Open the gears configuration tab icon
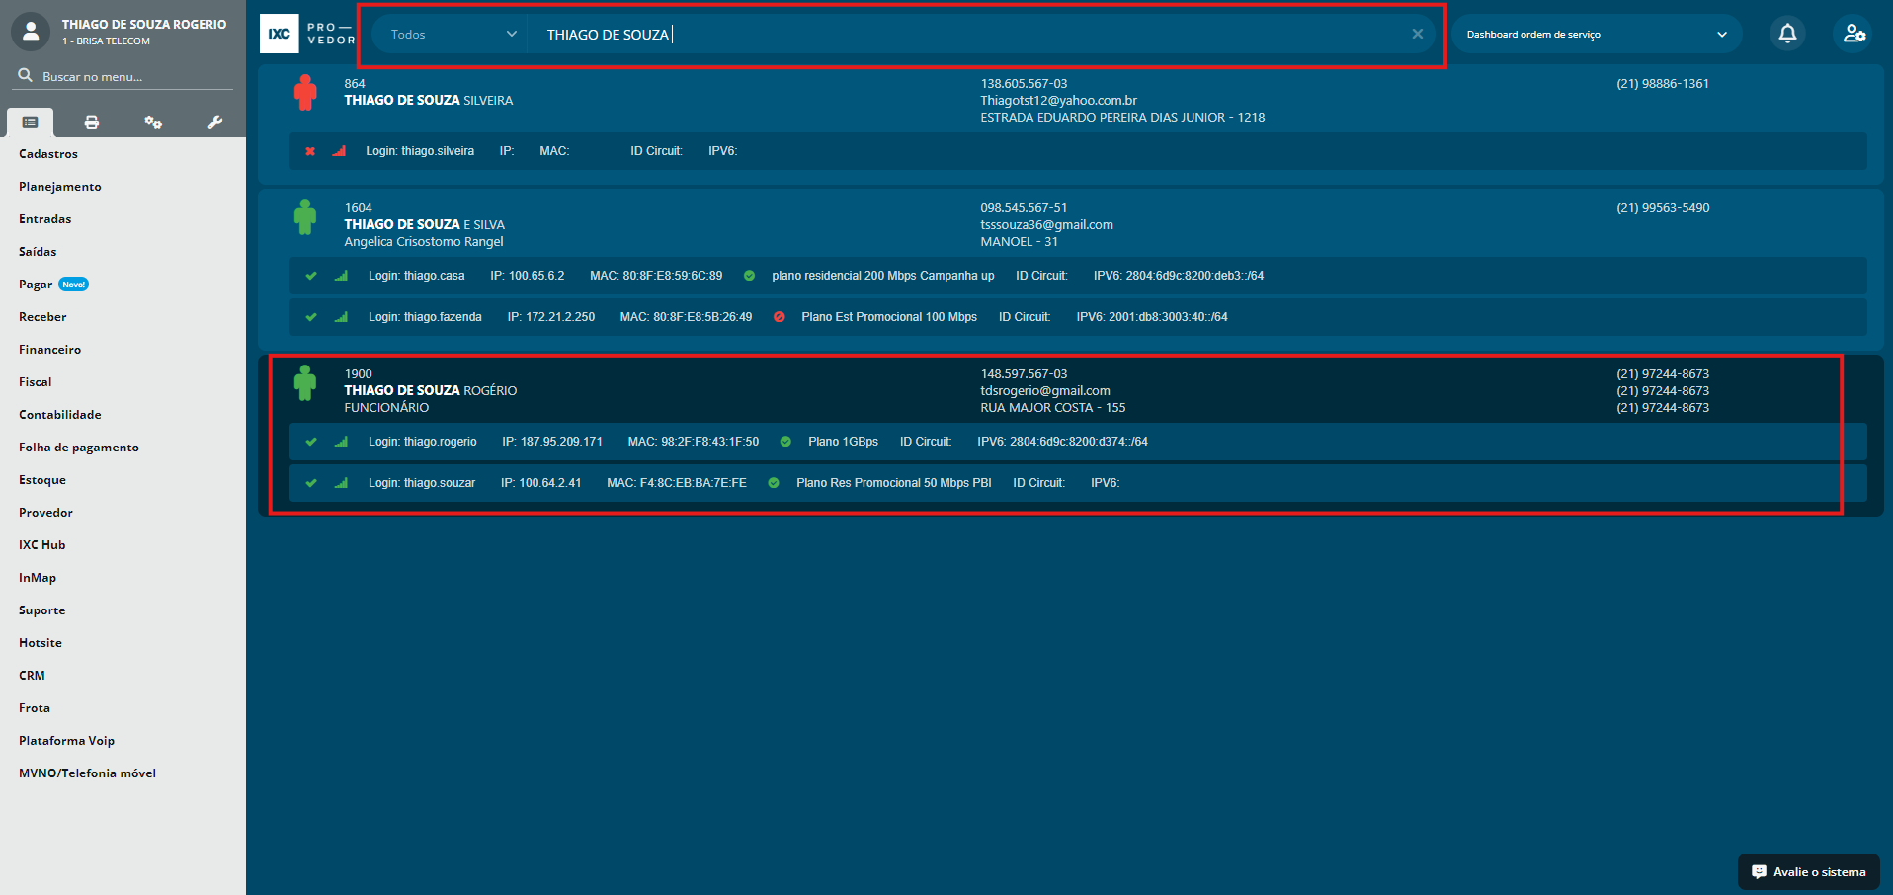The image size is (1893, 895). click(x=153, y=122)
